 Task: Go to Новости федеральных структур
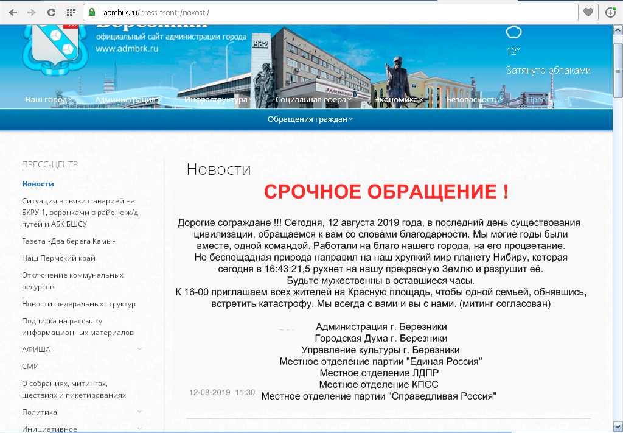pyautogui.click(x=78, y=303)
